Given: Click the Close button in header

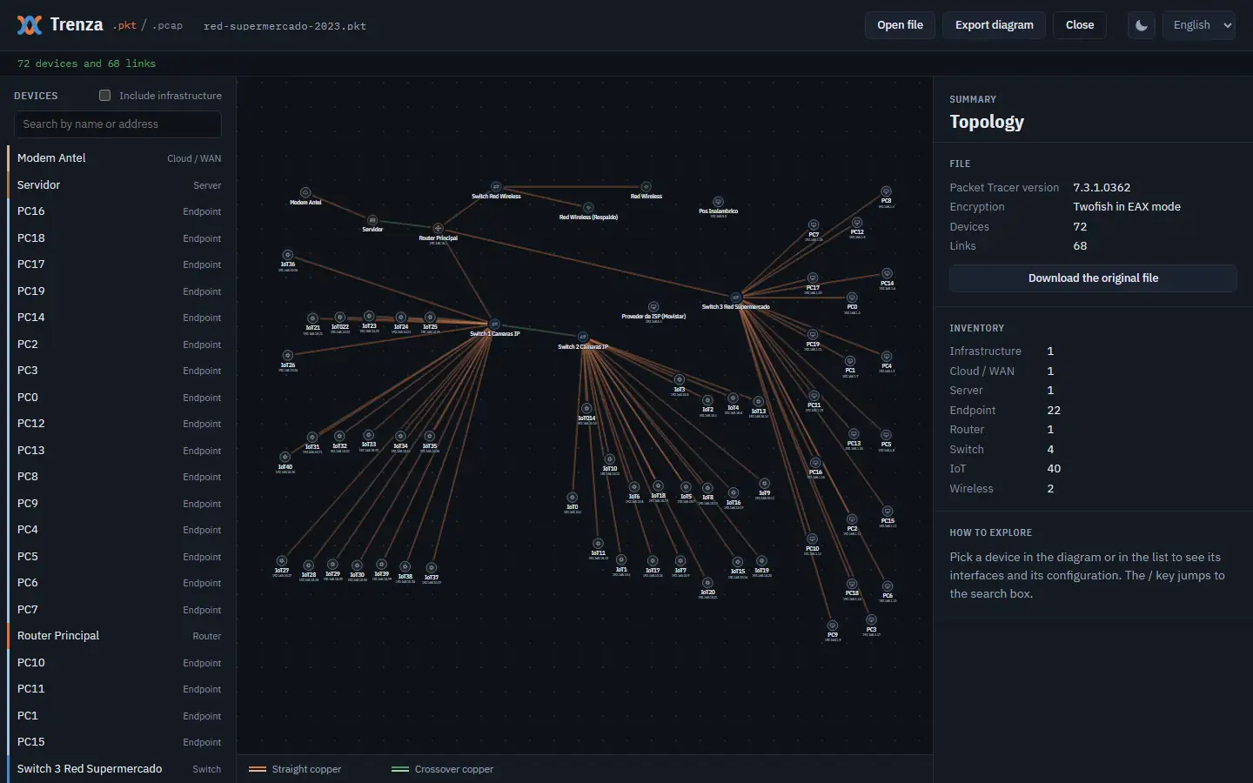Looking at the screenshot, I should point(1079,25).
